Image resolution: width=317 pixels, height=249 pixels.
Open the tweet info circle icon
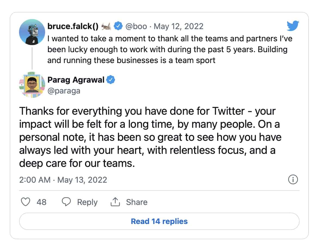tap(293, 180)
